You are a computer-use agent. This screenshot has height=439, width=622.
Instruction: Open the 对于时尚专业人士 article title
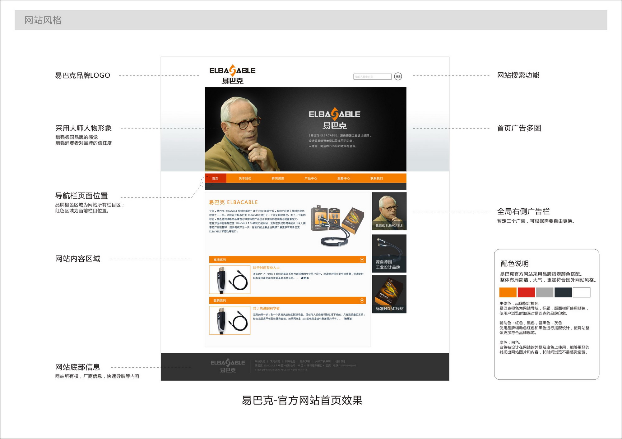(266, 267)
